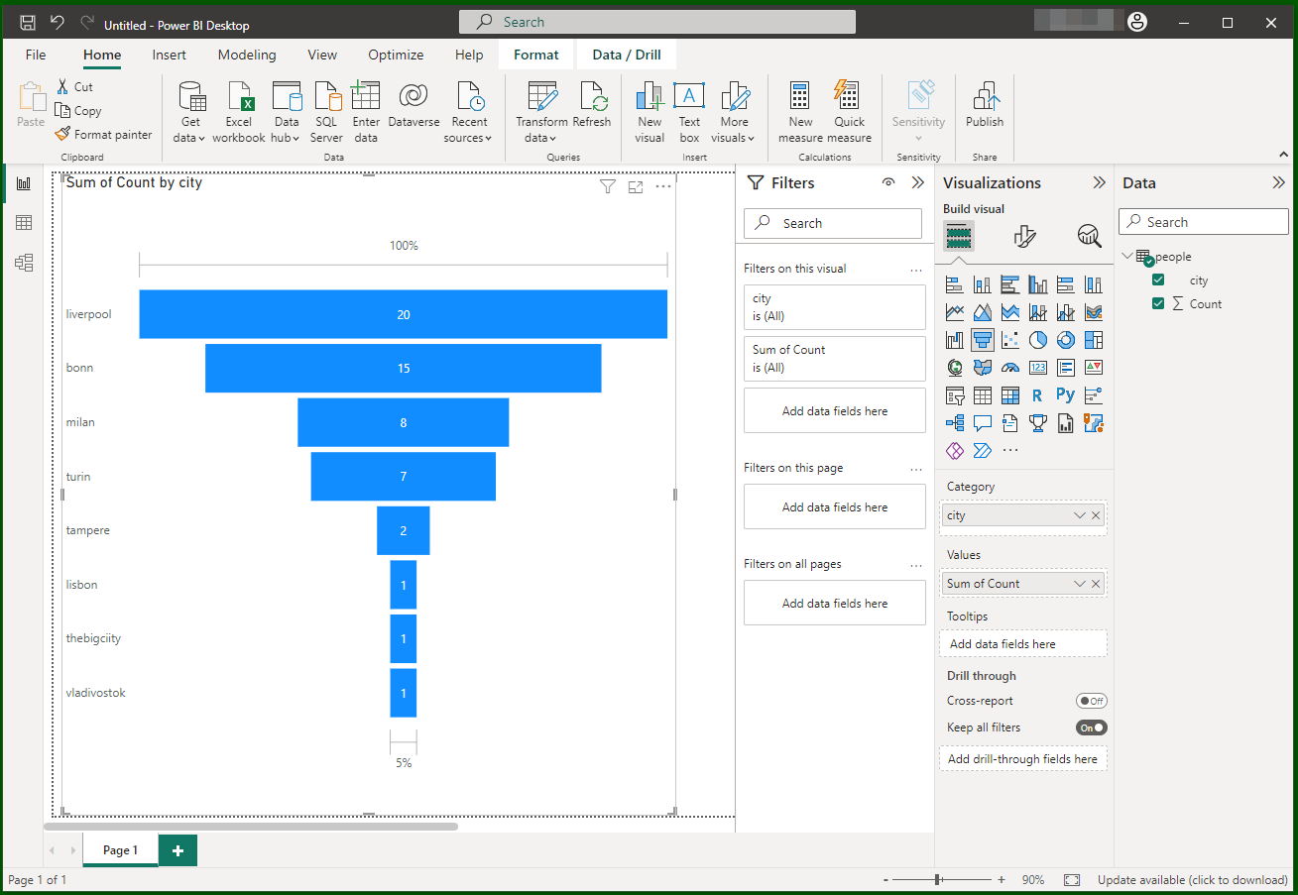Image resolution: width=1298 pixels, height=895 pixels.
Task: Switch to the View ribbon tab
Action: [322, 55]
